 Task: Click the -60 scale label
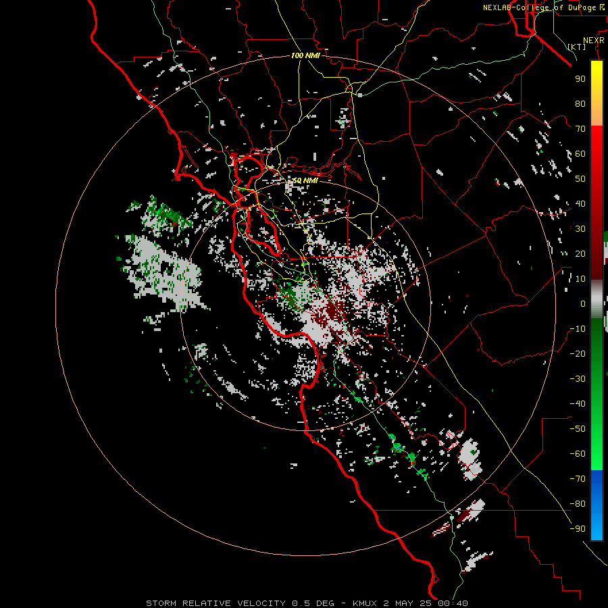(x=578, y=454)
